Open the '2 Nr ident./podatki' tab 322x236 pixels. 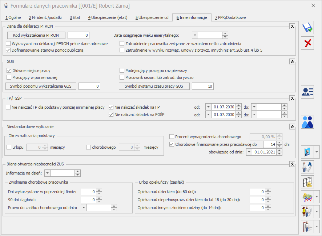[x=45, y=18]
